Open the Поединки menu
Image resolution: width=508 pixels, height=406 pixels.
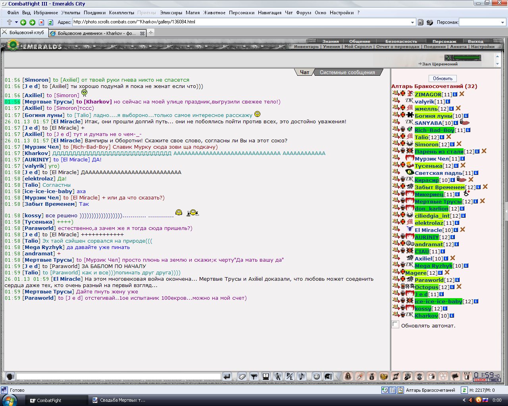(94, 13)
